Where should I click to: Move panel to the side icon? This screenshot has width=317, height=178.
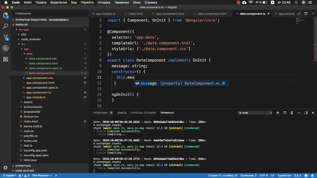tap(306, 113)
